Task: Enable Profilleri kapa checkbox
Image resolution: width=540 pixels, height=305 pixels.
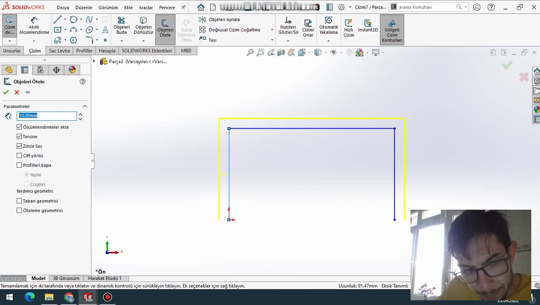Action: click(19, 165)
